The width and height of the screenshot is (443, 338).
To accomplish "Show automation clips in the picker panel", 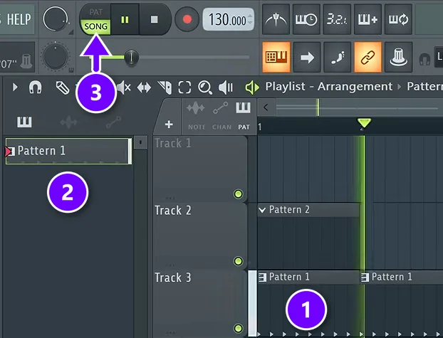I will (113, 122).
